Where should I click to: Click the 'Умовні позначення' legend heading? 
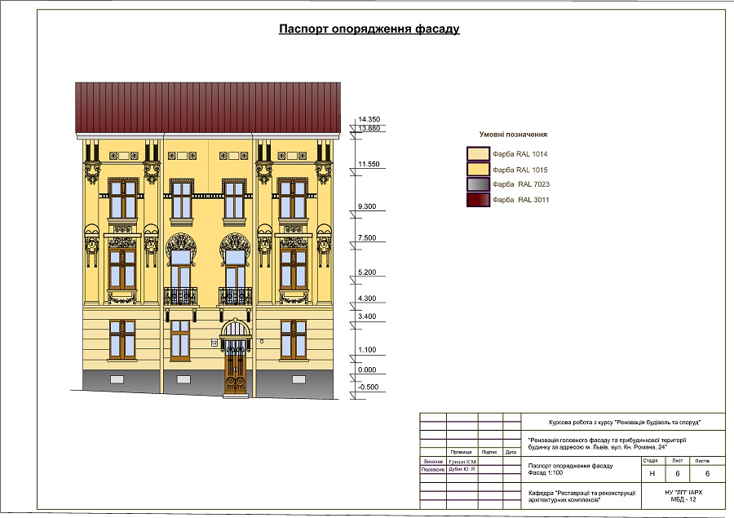(x=513, y=135)
